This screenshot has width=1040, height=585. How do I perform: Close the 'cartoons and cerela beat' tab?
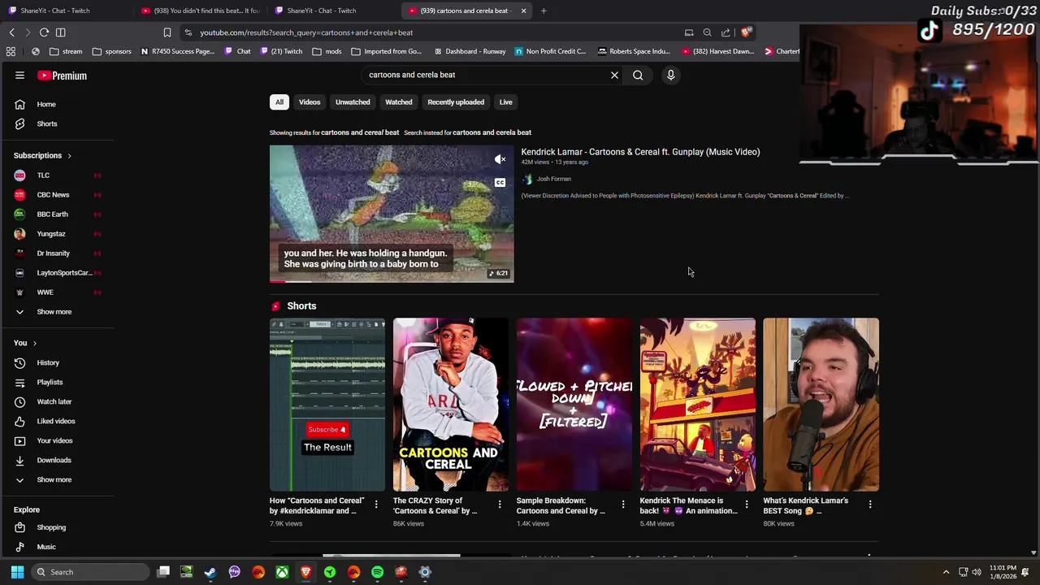coord(523,11)
